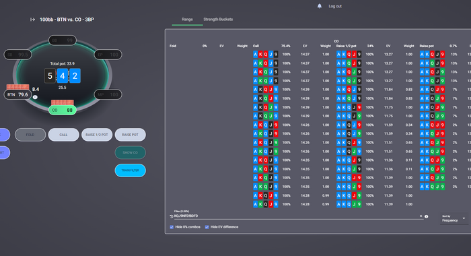Click the Total pot: 33.9 label
Viewport: 471px width, 256px height.
coord(63,63)
